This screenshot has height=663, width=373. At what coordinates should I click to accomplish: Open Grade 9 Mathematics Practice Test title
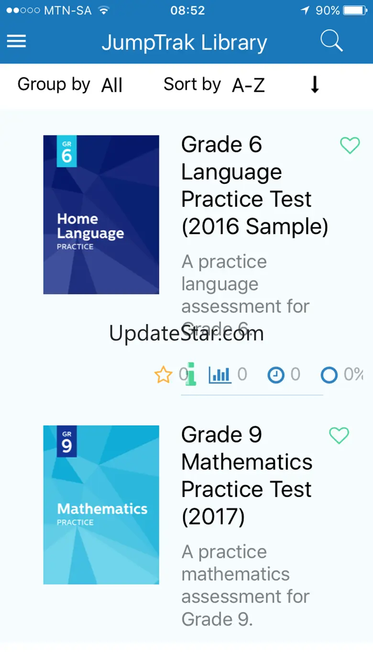[247, 475]
